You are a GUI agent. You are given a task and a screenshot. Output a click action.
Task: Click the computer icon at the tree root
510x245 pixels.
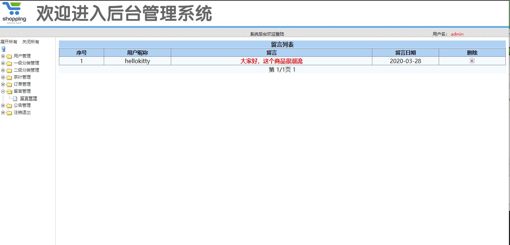[3, 49]
